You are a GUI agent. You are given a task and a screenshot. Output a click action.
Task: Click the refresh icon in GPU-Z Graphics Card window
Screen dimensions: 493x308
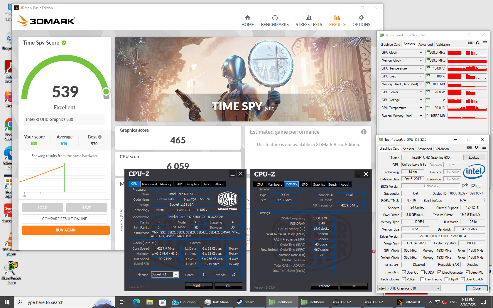pyautogui.click(x=477, y=147)
